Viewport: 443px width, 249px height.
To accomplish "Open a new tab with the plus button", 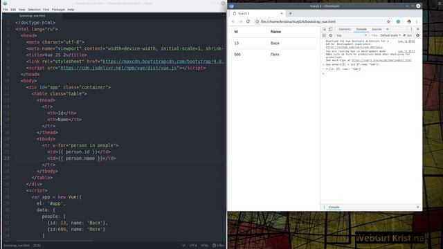I will click(290, 13).
